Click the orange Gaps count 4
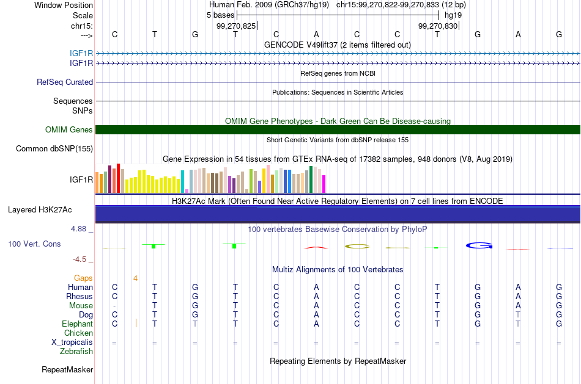 [136, 278]
